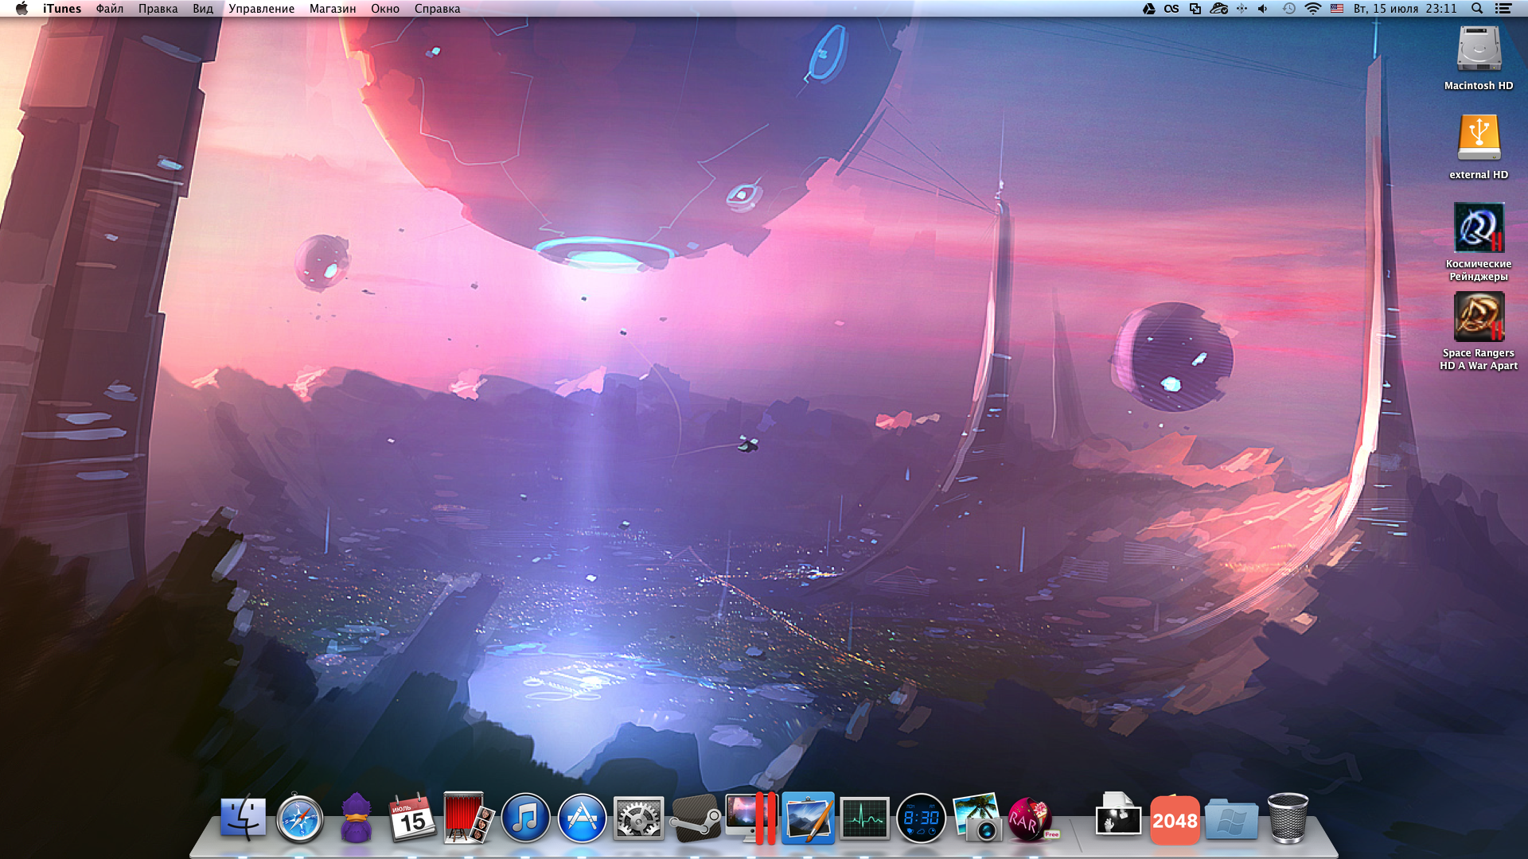Open the 2048 game icon
The image size is (1528, 859).
tap(1175, 820)
